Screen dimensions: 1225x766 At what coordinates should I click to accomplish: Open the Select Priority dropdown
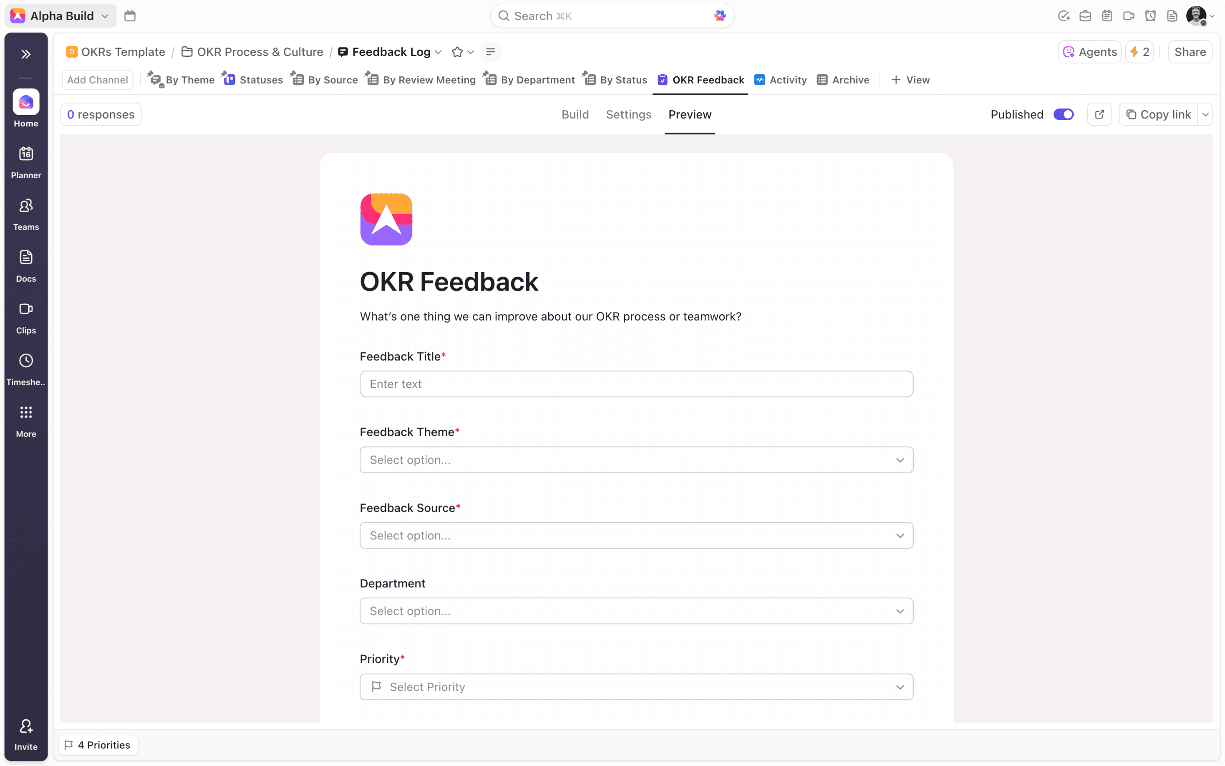636,686
